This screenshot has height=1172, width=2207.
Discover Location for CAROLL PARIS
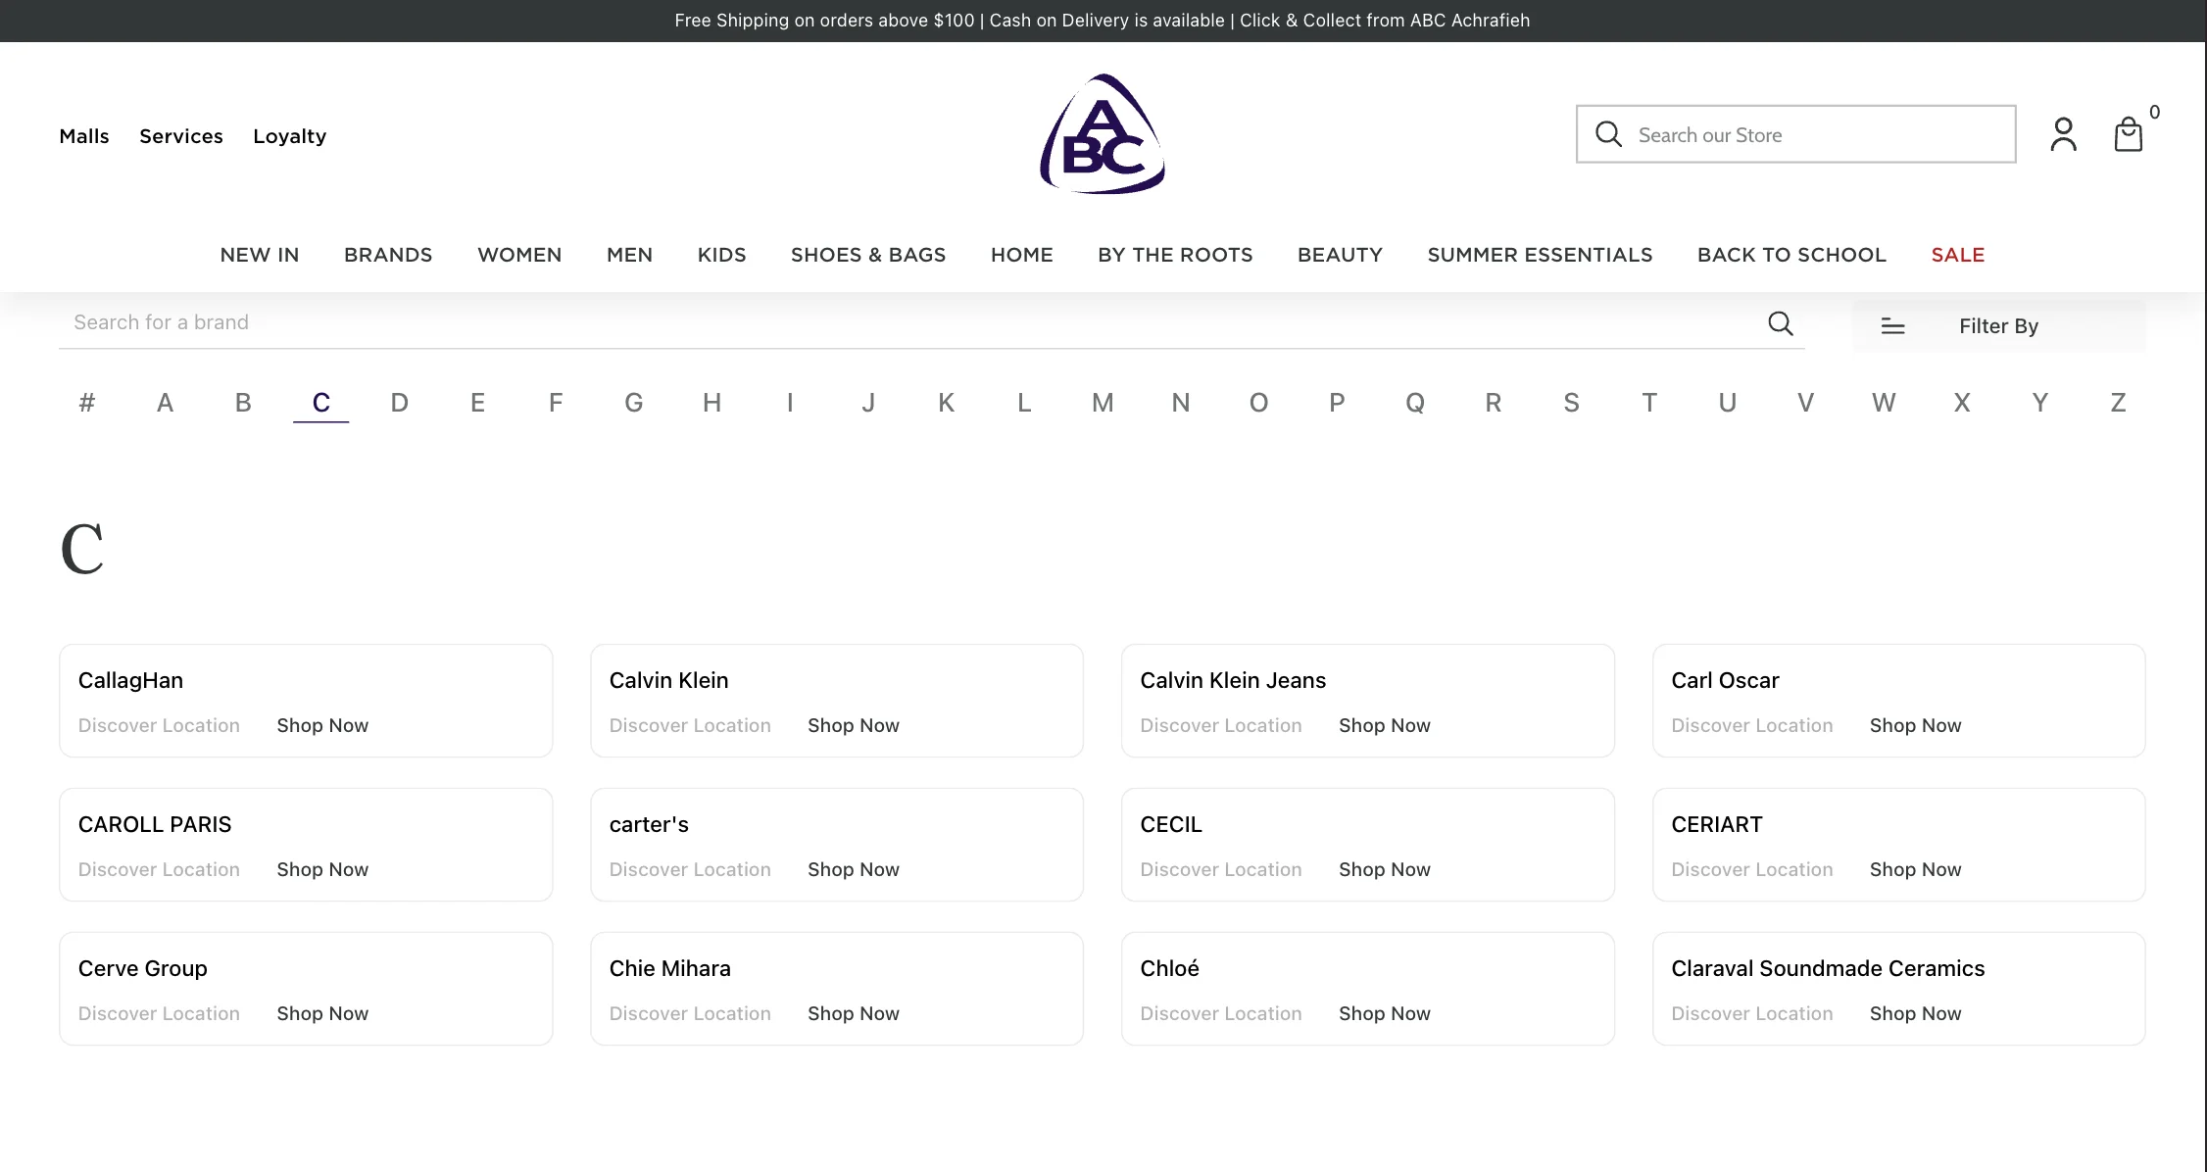pos(159,870)
